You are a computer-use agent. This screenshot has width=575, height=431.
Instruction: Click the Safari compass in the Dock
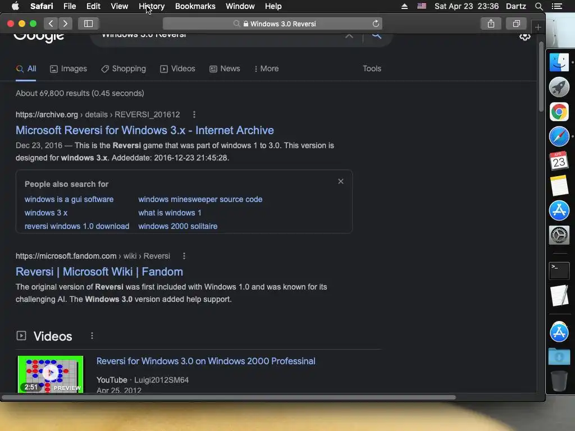[x=559, y=136]
